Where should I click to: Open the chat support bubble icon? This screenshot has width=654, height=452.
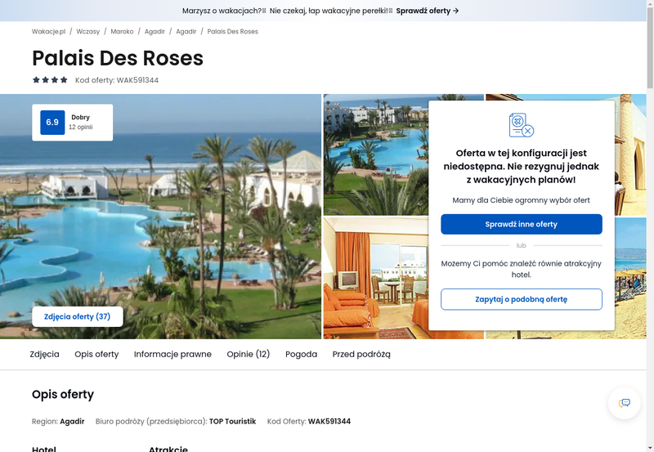click(624, 403)
